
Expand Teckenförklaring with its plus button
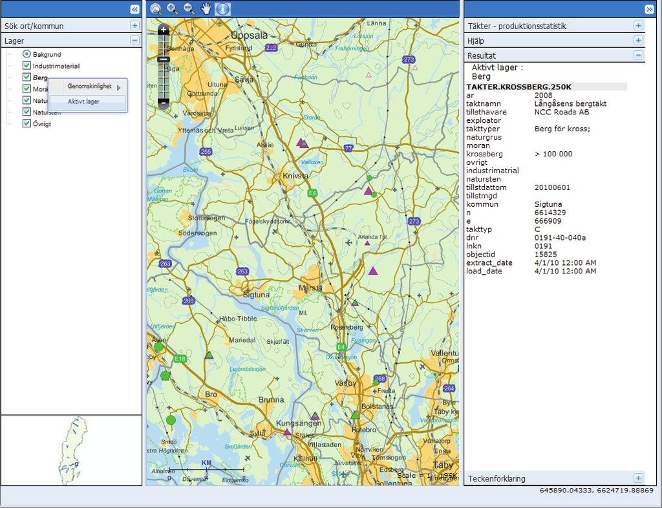[x=638, y=478]
